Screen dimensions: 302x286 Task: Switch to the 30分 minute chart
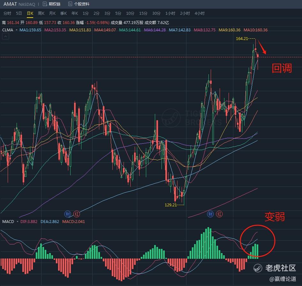pyautogui.click(x=156, y=13)
